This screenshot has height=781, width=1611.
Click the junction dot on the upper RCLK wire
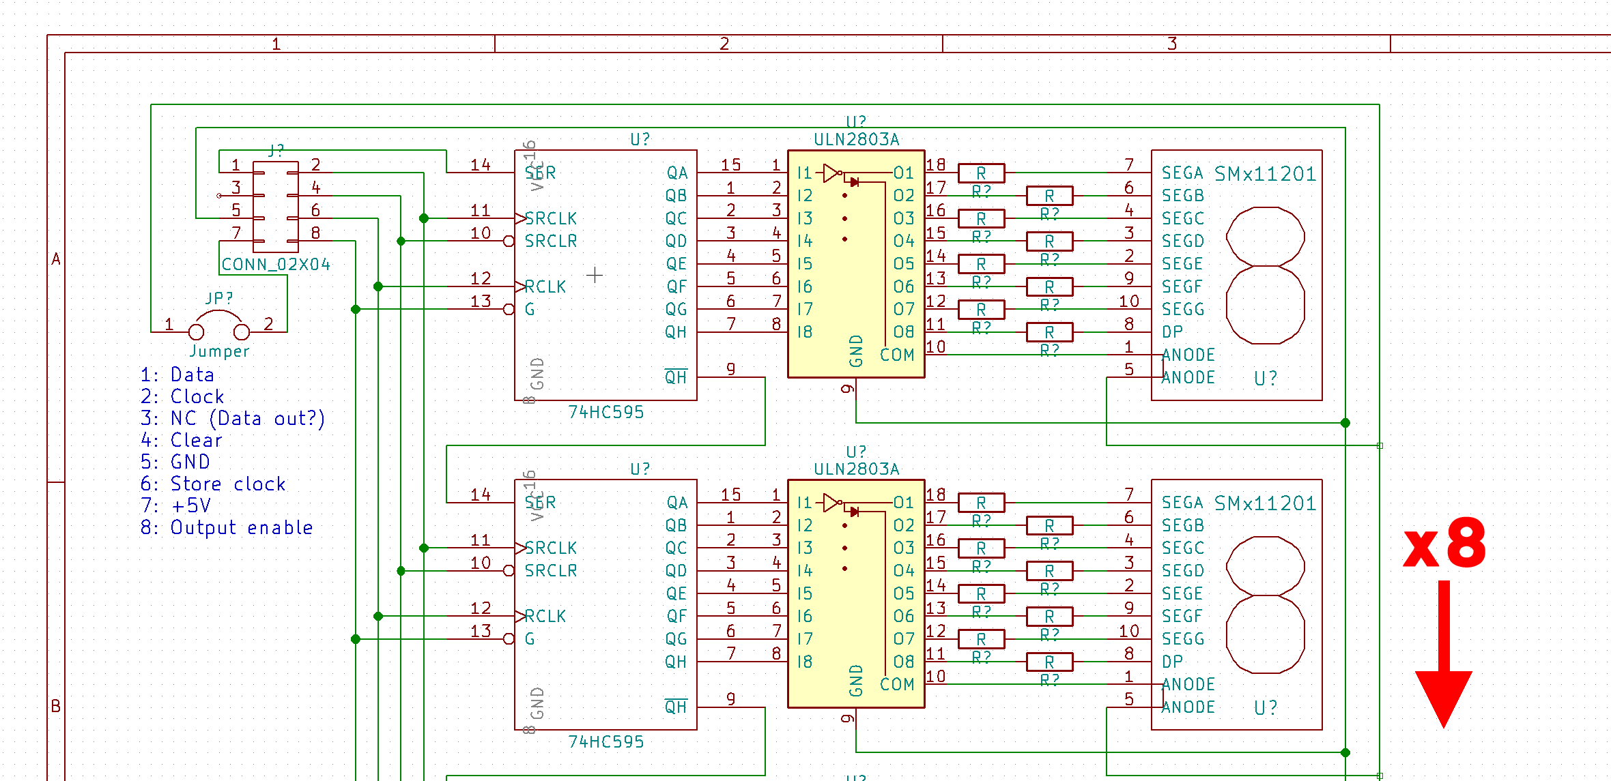(x=378, y=286)
